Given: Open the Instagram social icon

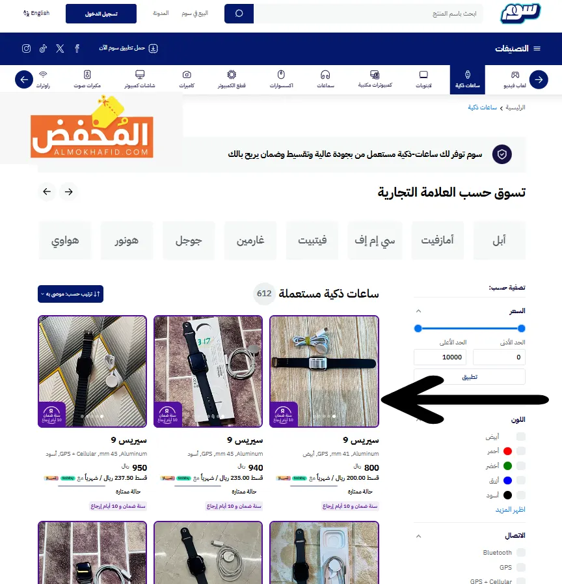Looking at the screenshot, I should point(26,48).
